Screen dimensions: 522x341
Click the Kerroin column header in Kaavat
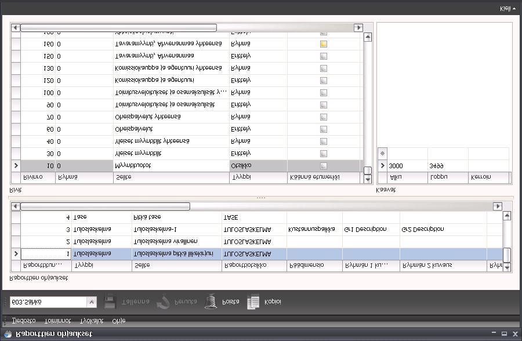(489, 177)
